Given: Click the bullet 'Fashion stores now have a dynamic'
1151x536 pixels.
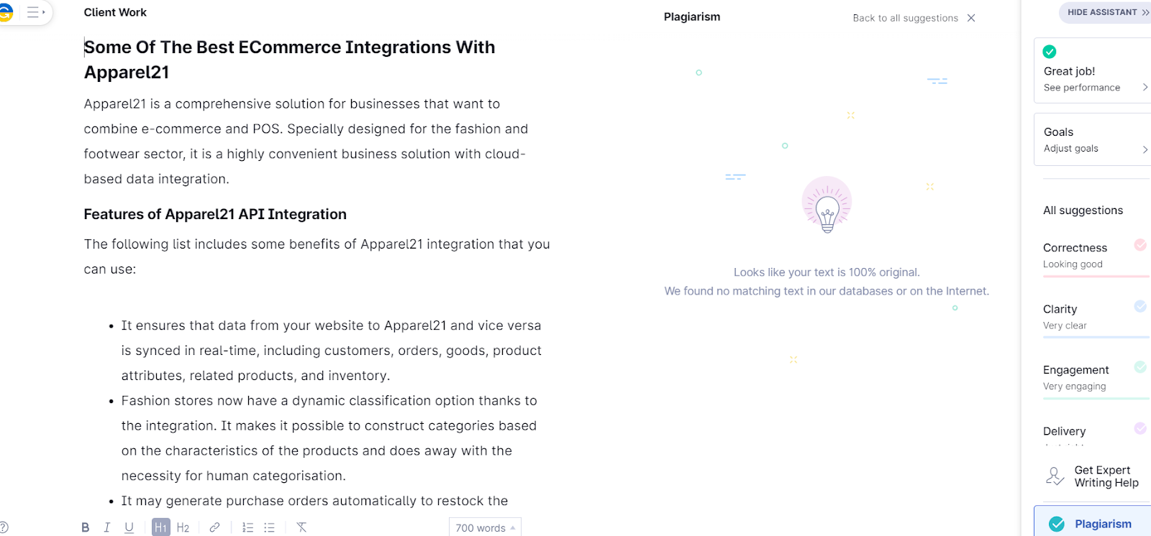Looking at the screenshot, I should pos(329,438).
